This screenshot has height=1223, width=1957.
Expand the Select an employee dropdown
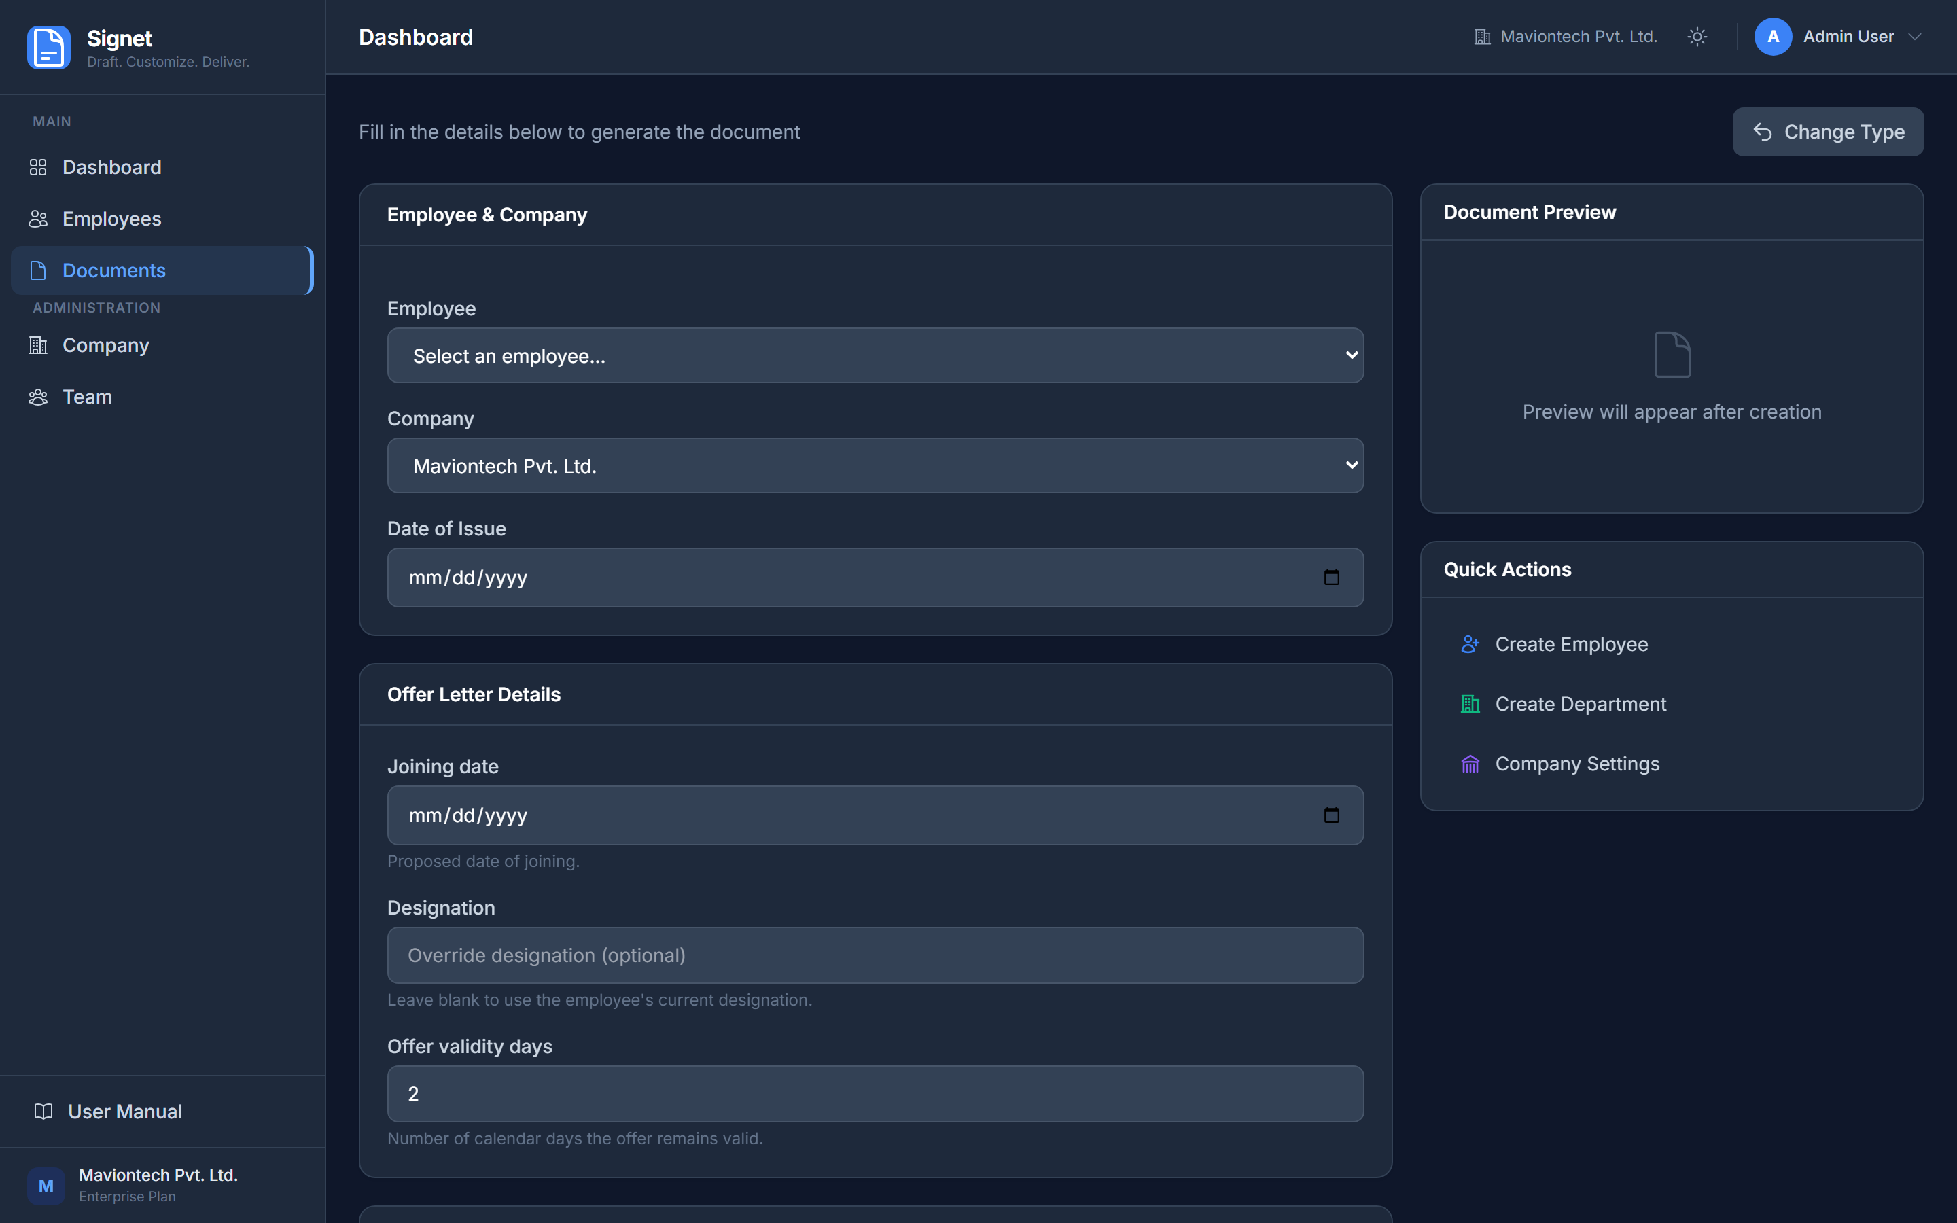click(875, 356)
